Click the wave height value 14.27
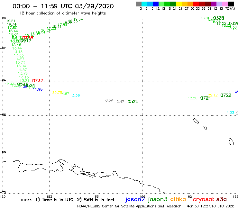The image size is (238, 209). point(20,59)
